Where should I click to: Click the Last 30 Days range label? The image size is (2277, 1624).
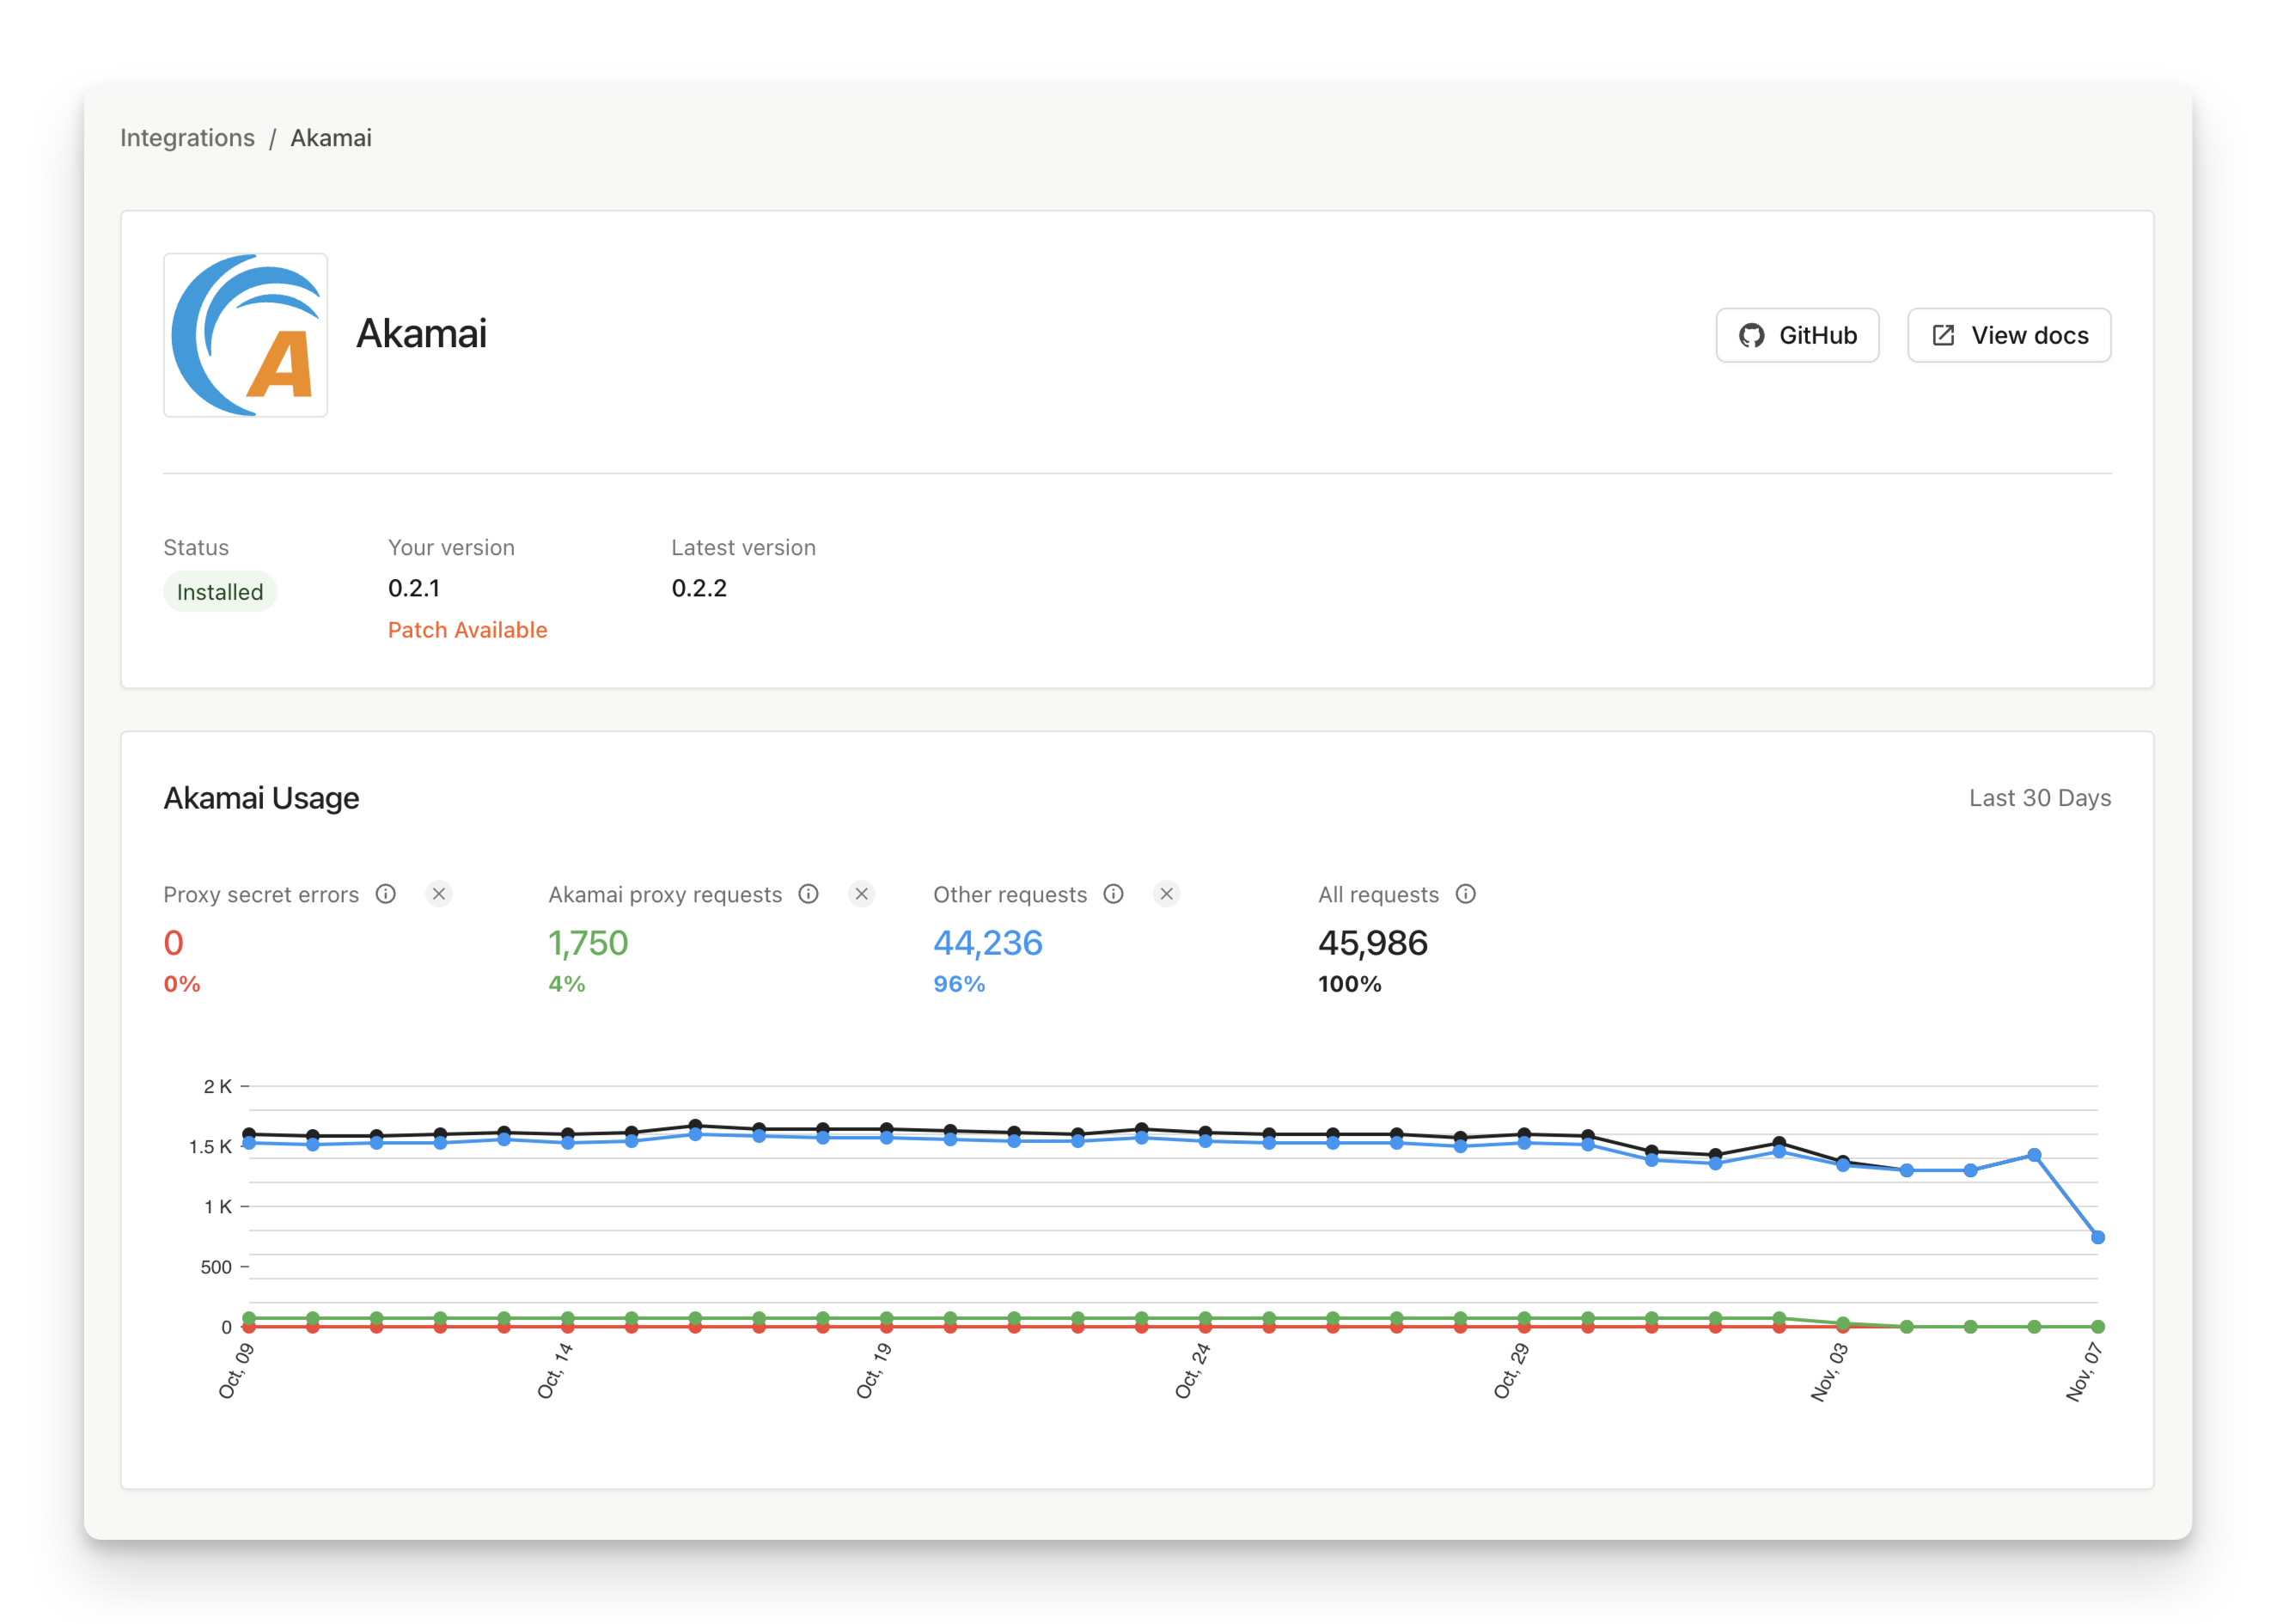2039,798
